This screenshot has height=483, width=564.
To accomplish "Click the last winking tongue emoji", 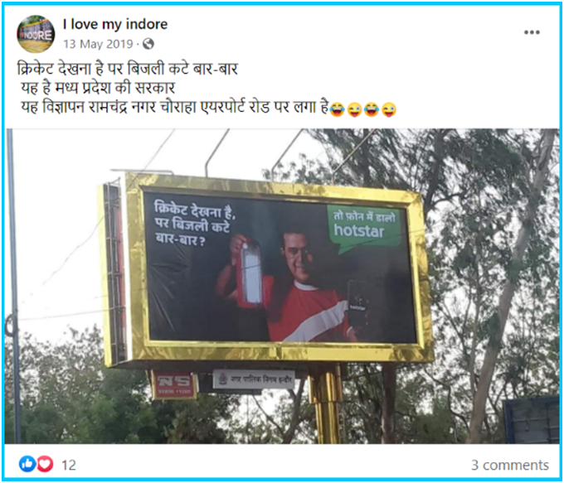I will click(x=389, y=109).
